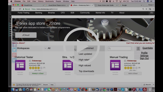The image size is (163, 92).
Task: Rate Historical Tester with the fifth star
Action: (41, 68)
